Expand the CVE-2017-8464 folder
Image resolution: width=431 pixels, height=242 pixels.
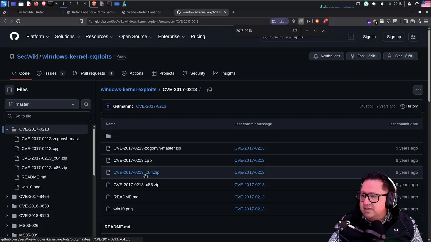pos(7,196)
